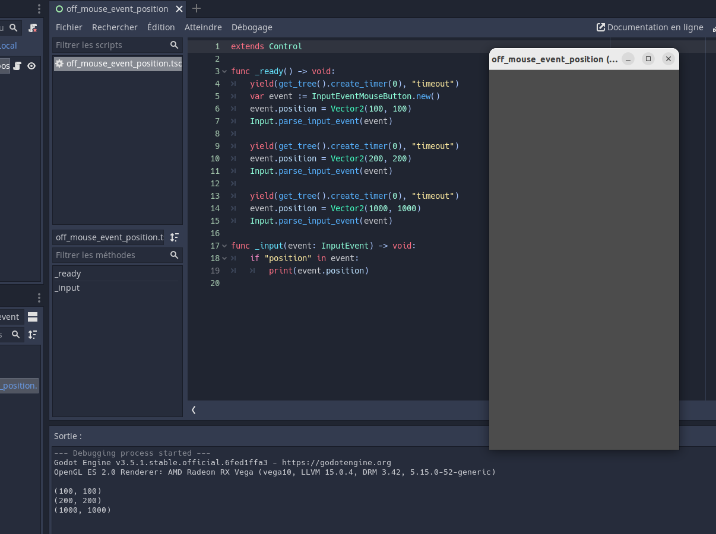Select _input in the methods list
Image resolution: width=716 pixels, height=534 pixels.
coord(67,288)
